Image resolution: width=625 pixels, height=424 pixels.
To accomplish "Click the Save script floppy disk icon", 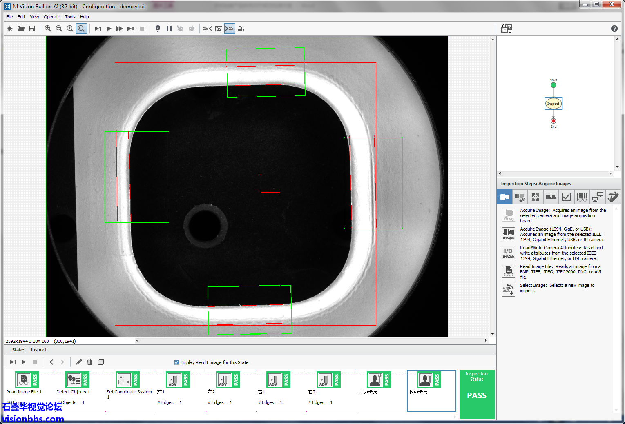I will 32,29.
